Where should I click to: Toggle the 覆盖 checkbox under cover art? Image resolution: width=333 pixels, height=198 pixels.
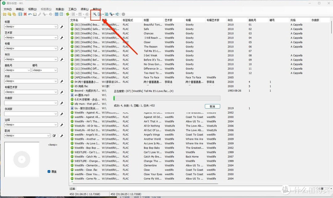point(49,172)
